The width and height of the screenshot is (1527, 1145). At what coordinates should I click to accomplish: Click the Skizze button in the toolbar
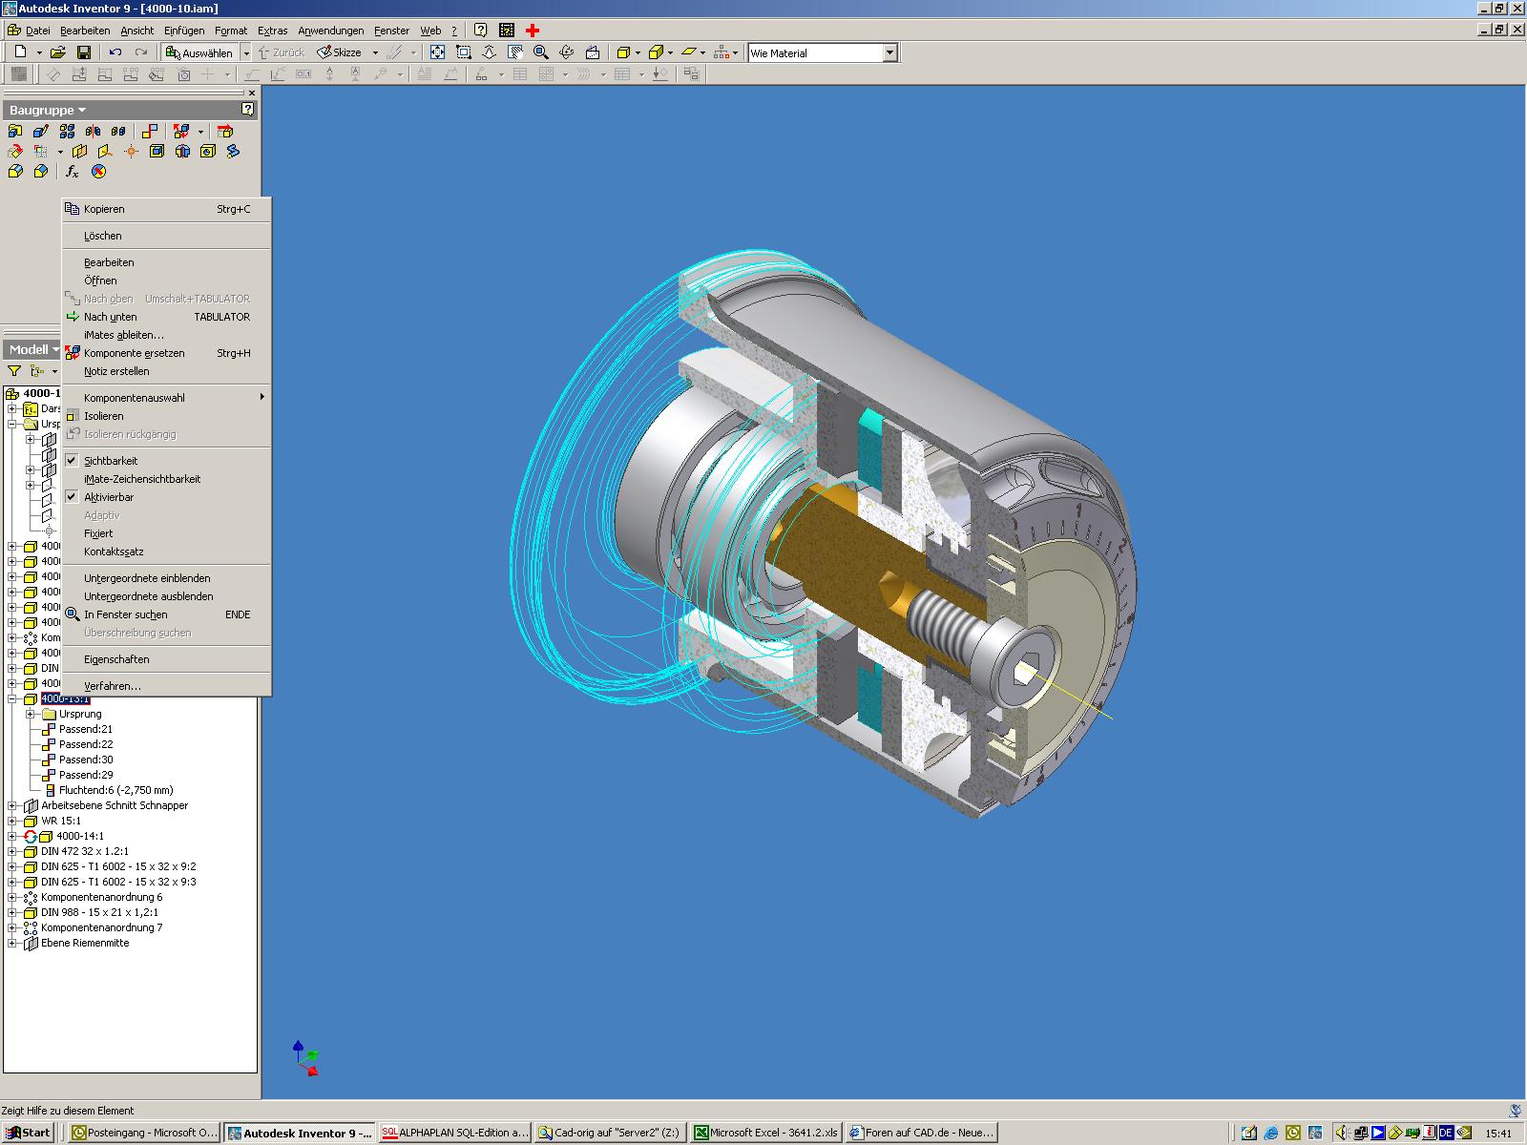point(340,52)
